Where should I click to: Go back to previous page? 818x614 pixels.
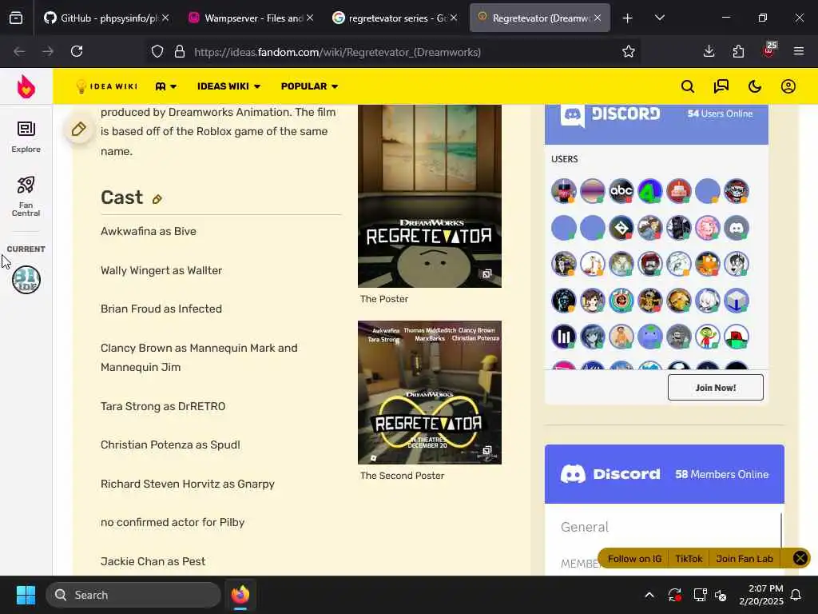[x=19, y=51]
